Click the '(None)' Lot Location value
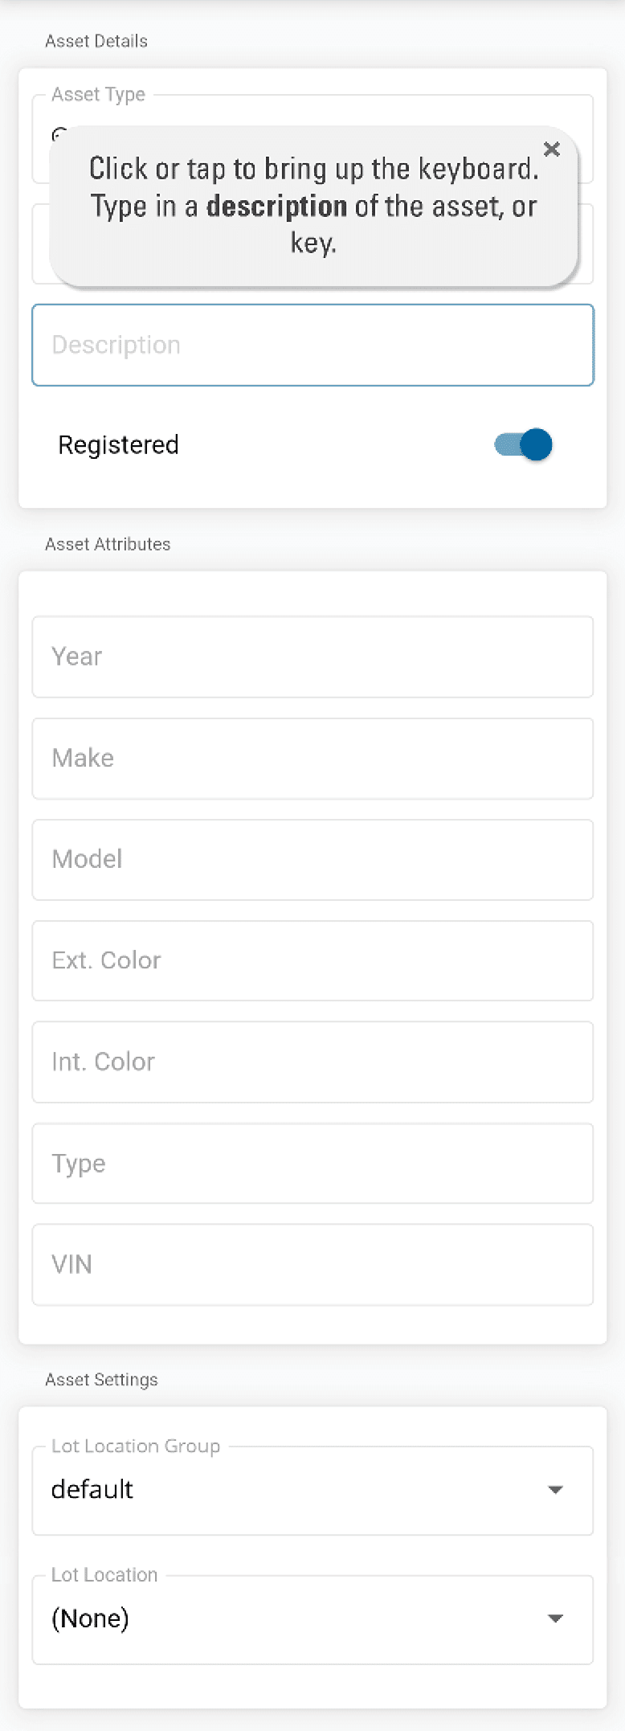The height and width of the screenshot is (1731, 625). (91, 1618)
